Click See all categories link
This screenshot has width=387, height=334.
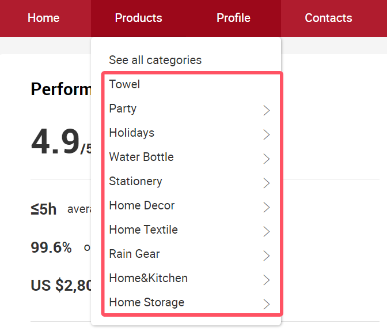point(155,60)
